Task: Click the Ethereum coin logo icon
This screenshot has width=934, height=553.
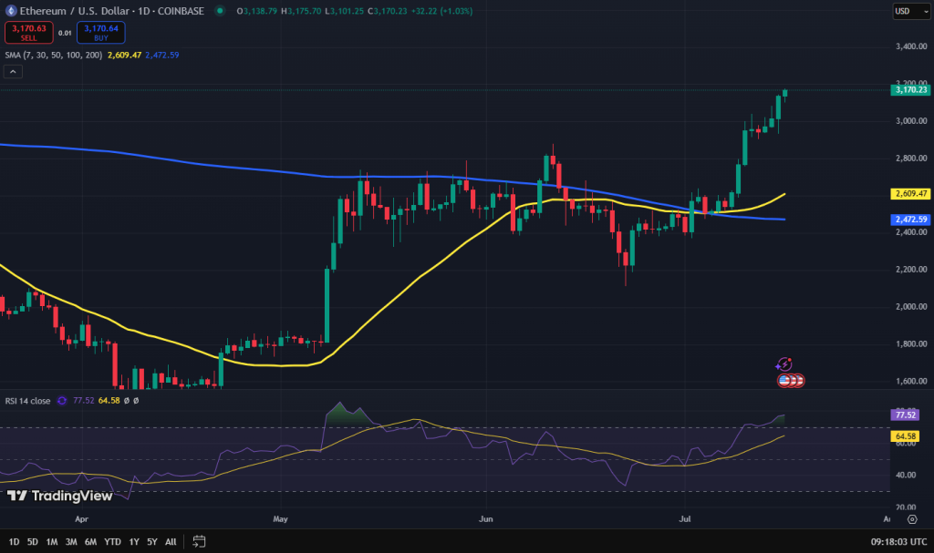Action: (x=11, y=11)
